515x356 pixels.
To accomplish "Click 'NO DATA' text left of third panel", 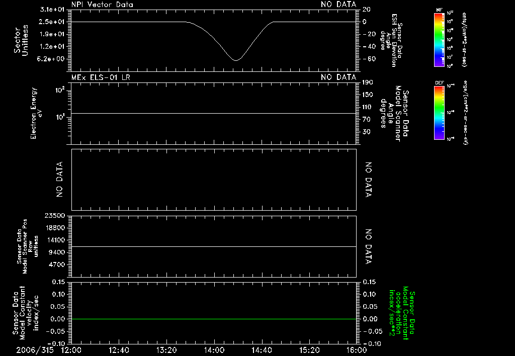I will click(59, 180).
